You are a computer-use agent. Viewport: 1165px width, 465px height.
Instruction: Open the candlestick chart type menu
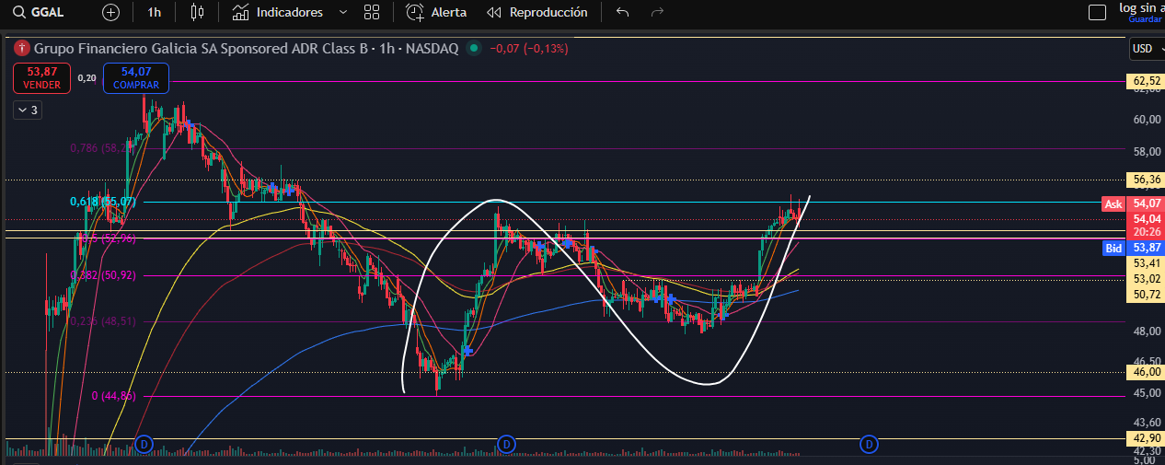click(196, 12)
